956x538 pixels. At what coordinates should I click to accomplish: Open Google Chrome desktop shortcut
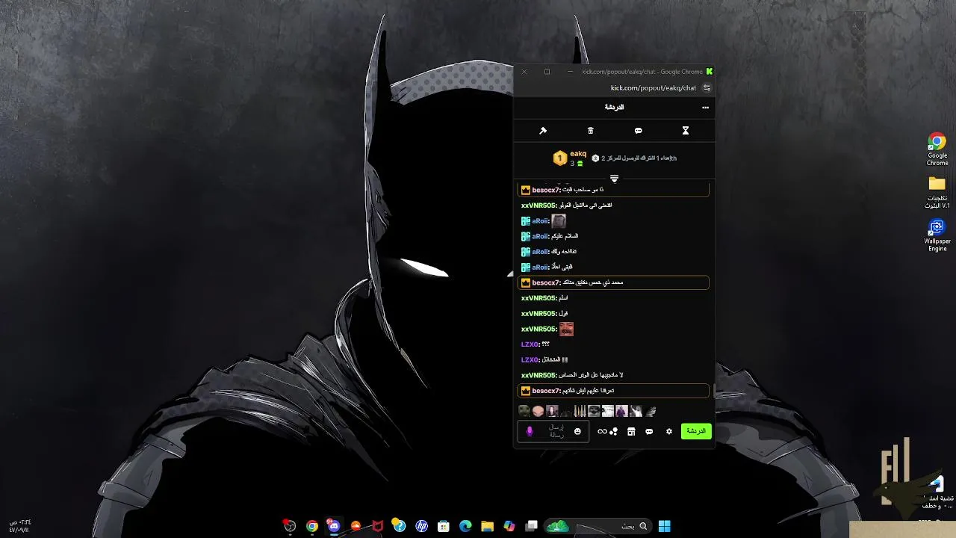937,149
